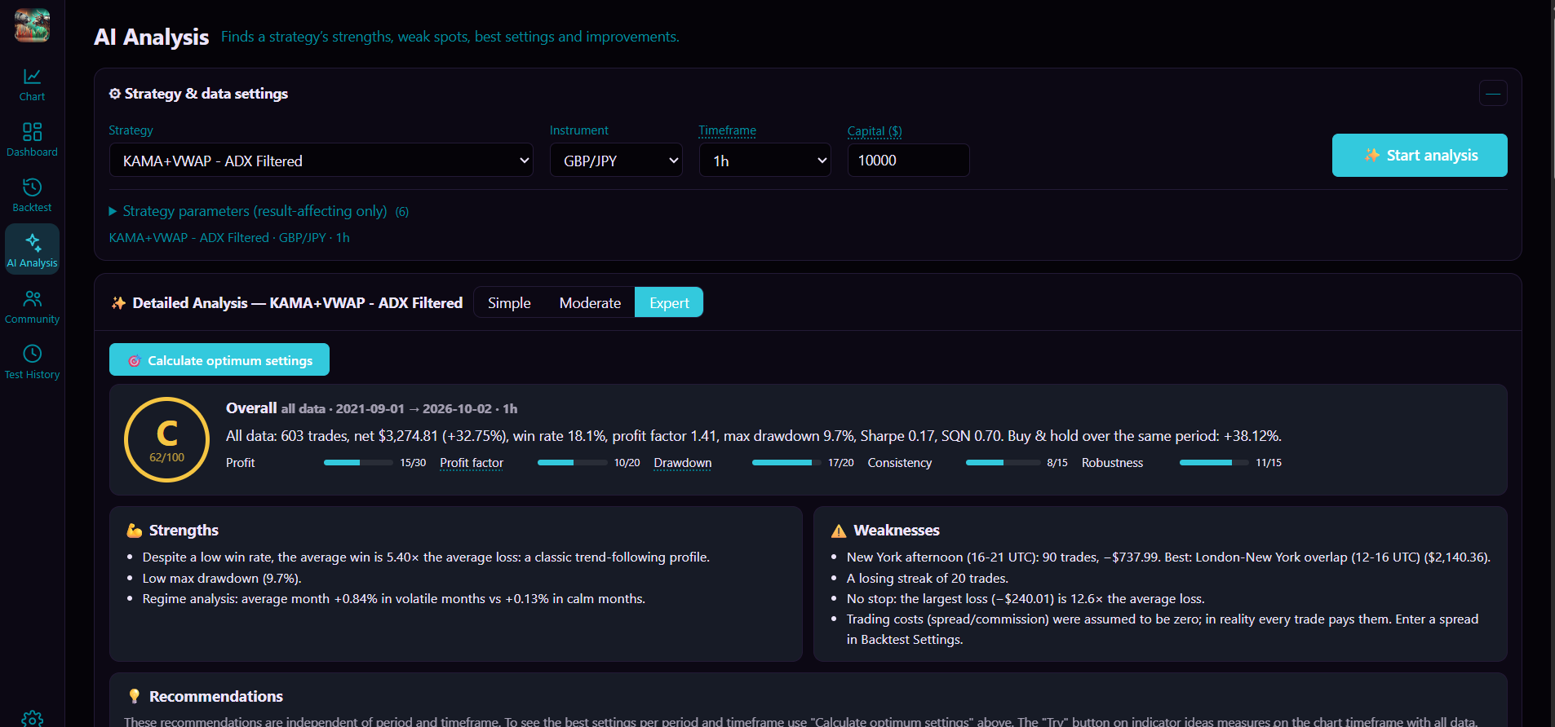1555x727 pixels.
Task: Open the Community page
Action: (x=32, y=307)
